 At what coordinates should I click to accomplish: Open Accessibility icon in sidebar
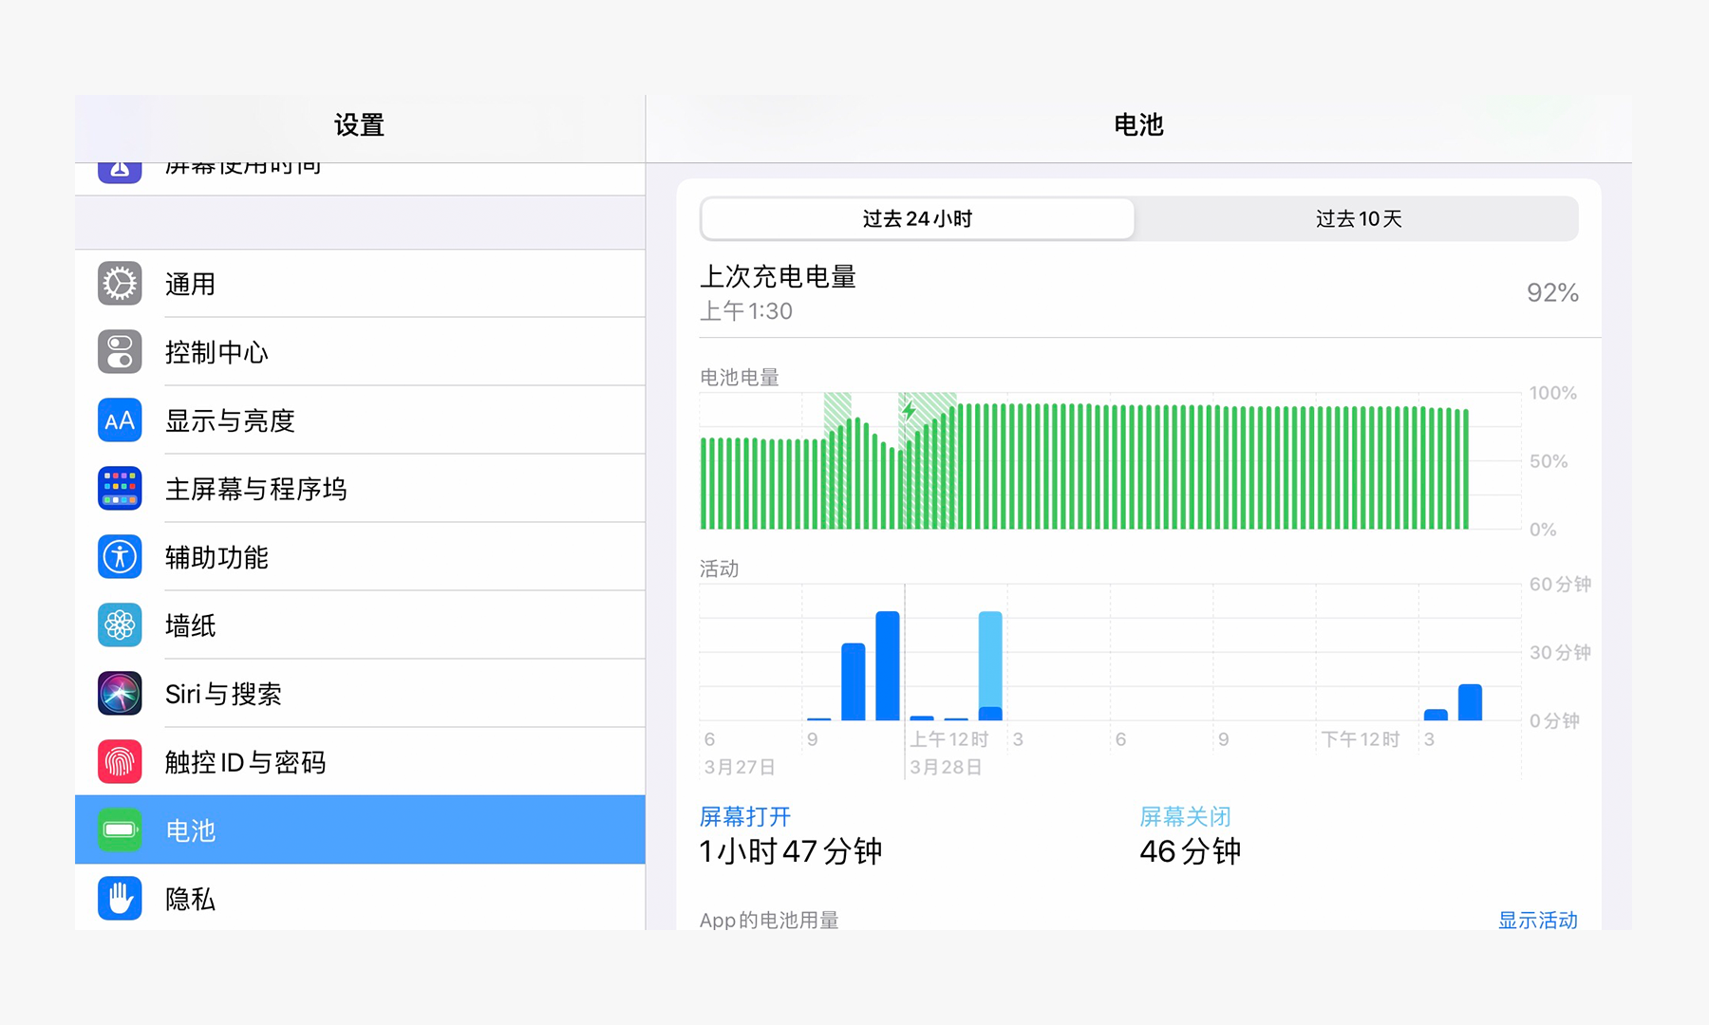[120, 557]
